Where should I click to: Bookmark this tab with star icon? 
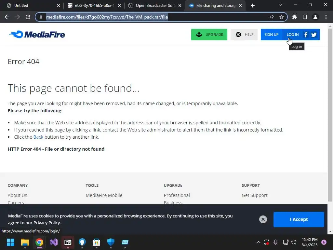tap(282, 17)
